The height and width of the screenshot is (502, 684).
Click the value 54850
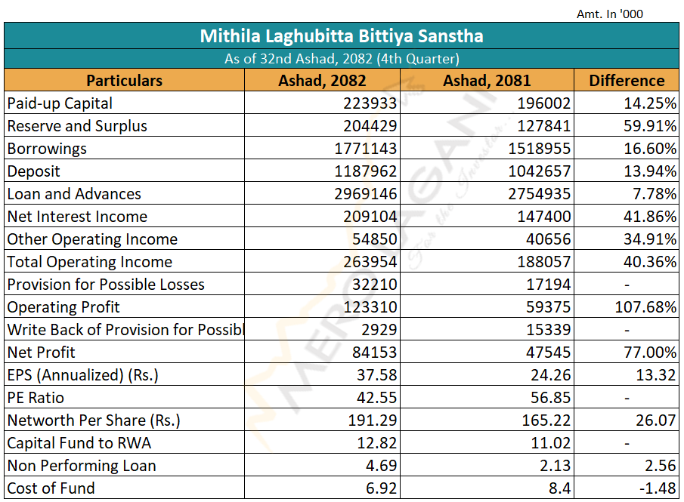(x=375, y=239)
